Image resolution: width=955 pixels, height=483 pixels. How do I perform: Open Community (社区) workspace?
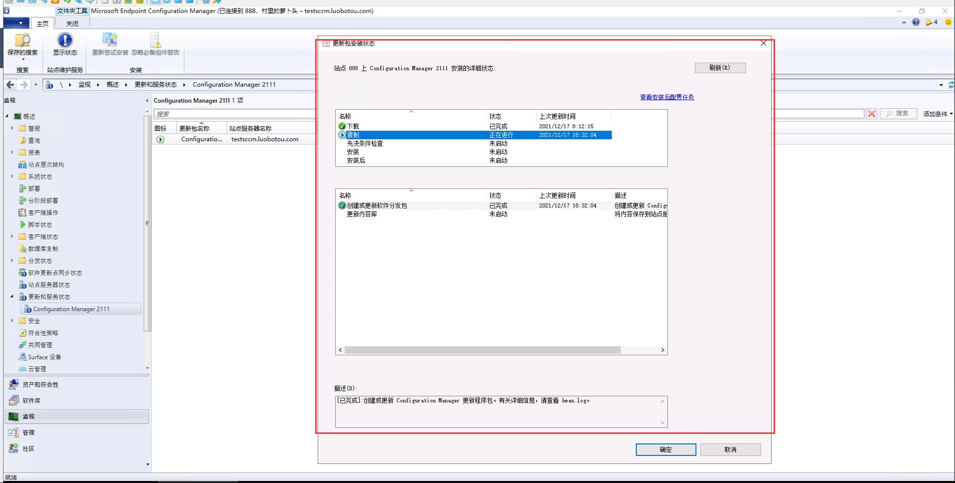pos(76,448)
